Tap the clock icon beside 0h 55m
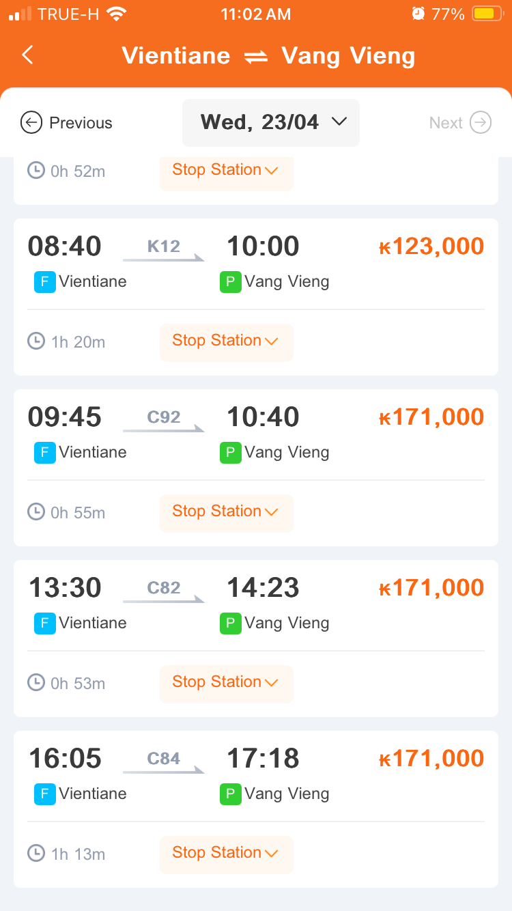 click(36, 511)
